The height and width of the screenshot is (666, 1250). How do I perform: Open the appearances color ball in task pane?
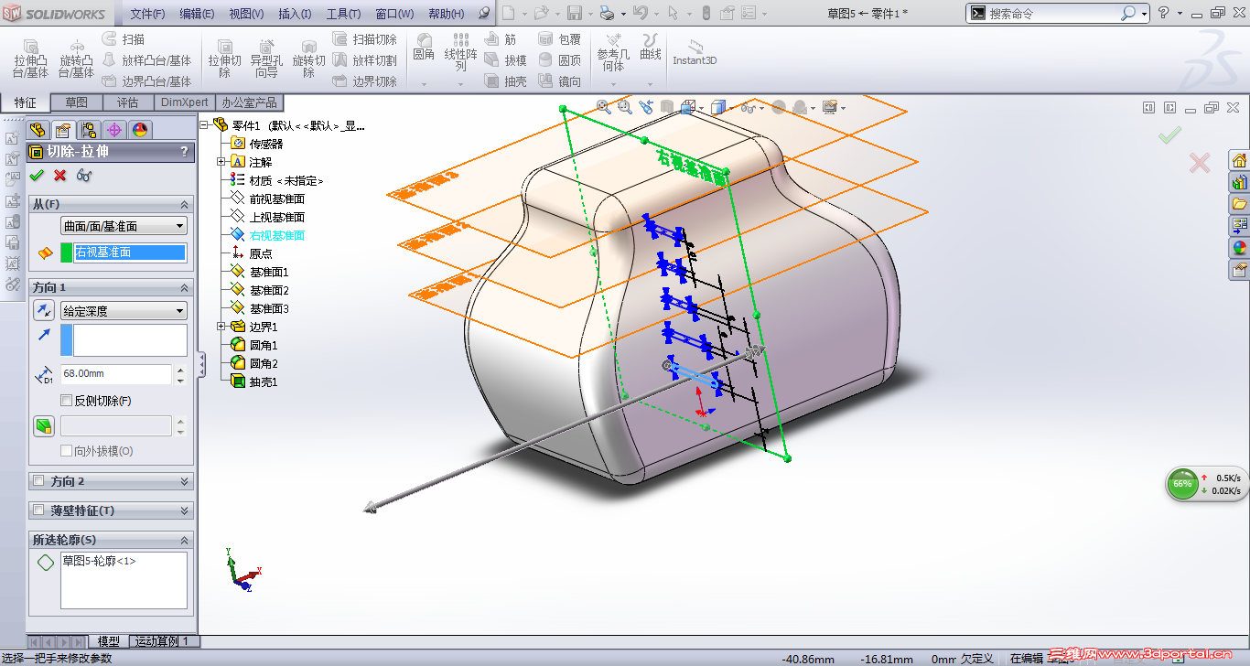[x=1240, y=247]
